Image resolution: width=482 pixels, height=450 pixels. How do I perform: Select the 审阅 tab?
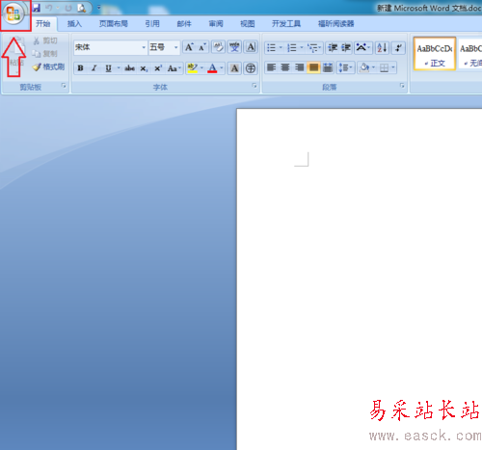pyautogui.click(x=216, y=24)
